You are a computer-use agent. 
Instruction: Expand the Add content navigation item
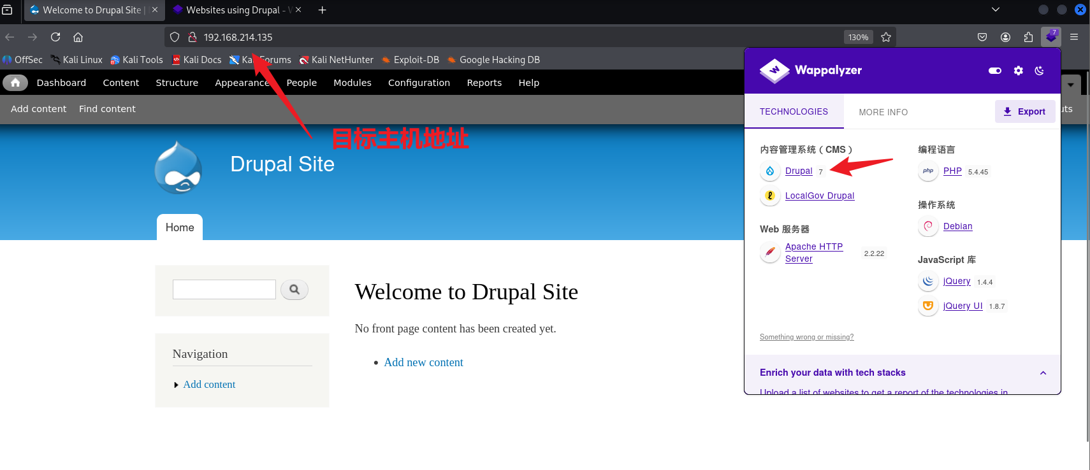(x=177, y=385)
